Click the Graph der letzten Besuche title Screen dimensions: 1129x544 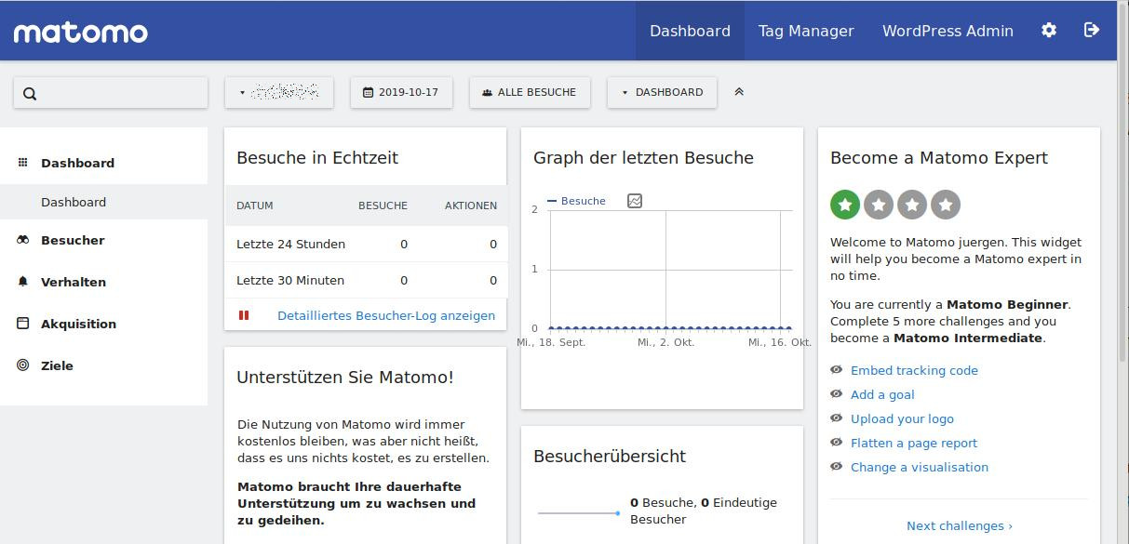(643, 157)
